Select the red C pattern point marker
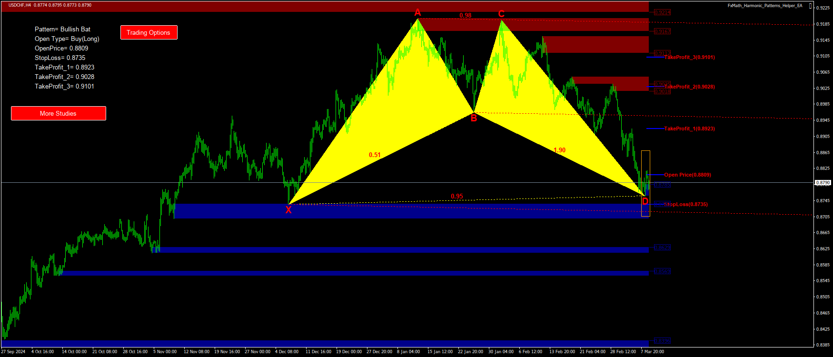Viewport: 833px width, 357px height. tap(501, 14)
